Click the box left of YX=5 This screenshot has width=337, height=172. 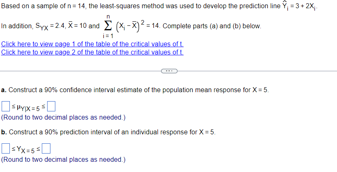6,149
